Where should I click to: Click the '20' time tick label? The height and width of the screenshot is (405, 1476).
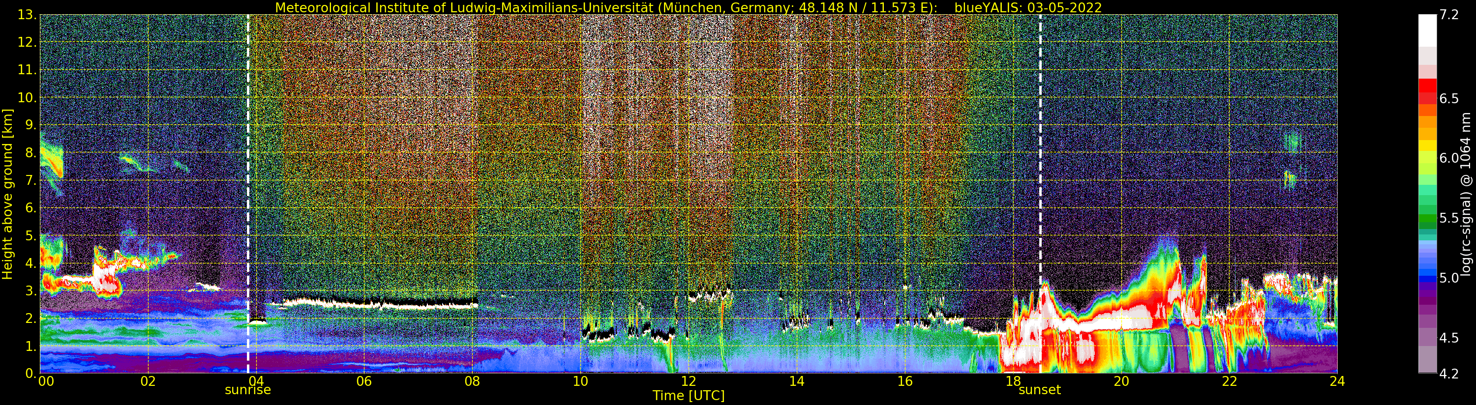click(1121, 381)
